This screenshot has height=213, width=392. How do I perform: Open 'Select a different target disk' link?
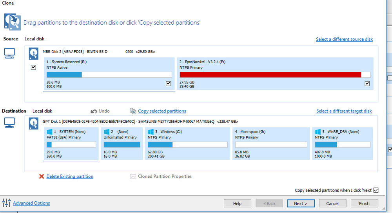tap(344, 111)
